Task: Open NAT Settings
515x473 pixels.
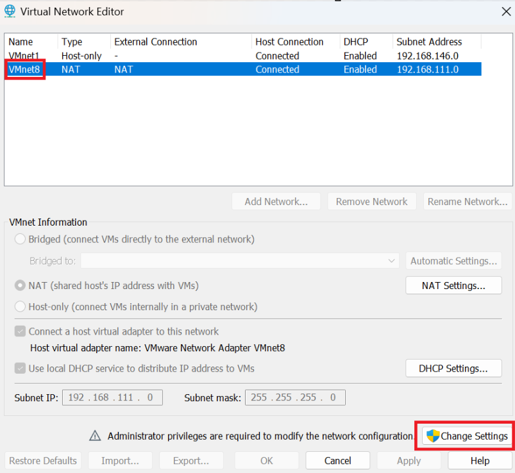Action: tap(453, 286)
